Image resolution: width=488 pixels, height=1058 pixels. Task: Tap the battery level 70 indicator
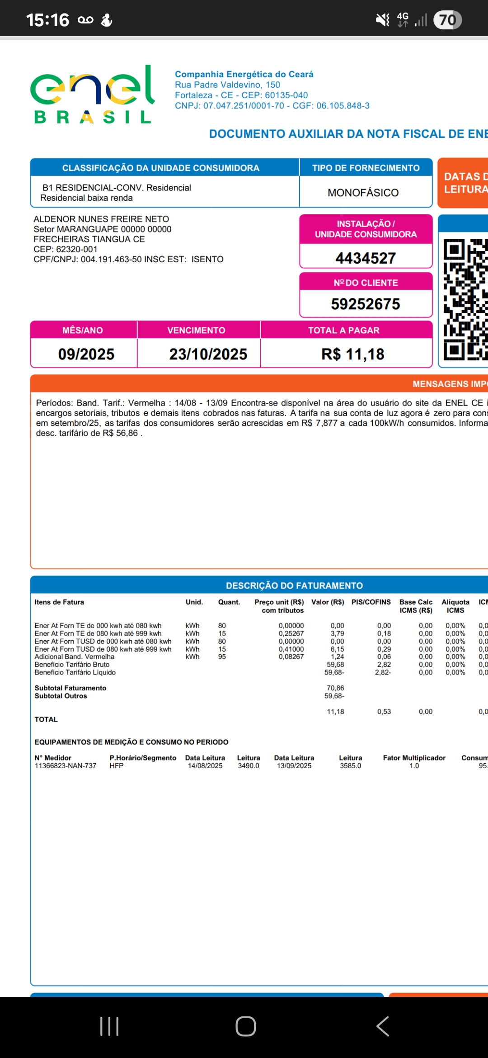pos(447,20)
